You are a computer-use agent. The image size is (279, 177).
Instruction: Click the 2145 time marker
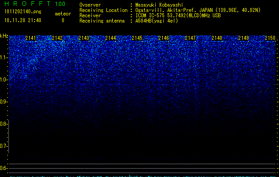(x=137, y=38)
